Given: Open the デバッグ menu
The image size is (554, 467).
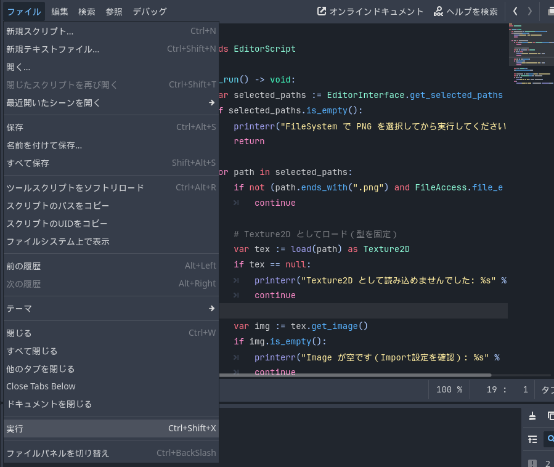Looking at the screenshot, I should [x=150, y=12].
